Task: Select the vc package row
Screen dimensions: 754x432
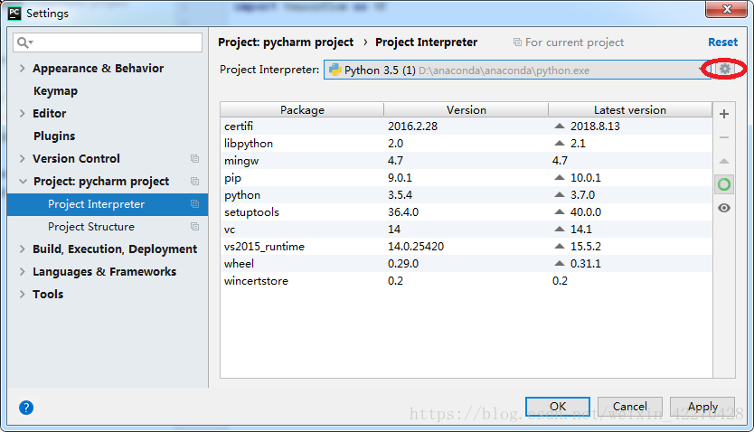Action: [466, 230]
